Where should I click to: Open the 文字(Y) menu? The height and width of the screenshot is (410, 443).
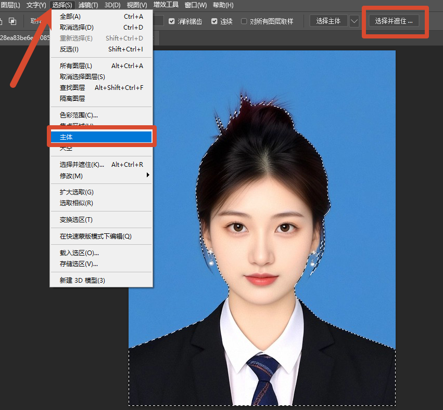(36, 5)
